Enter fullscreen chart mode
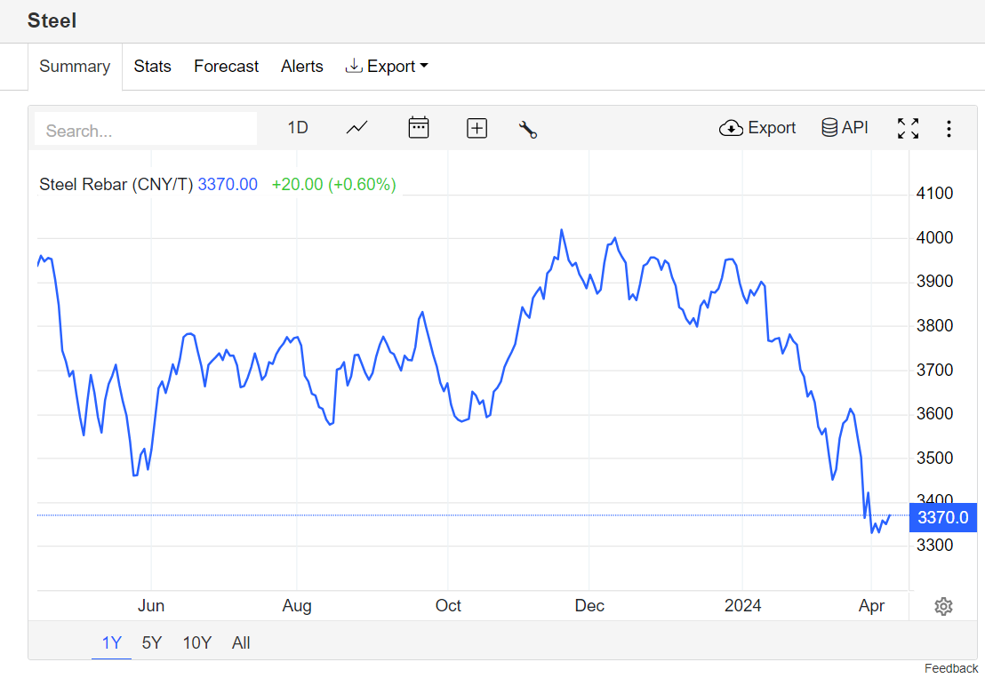 point(908,128)
